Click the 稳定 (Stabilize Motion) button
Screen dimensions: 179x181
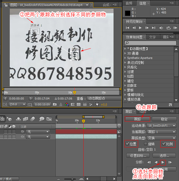pyautogui.click(x=164, y=119)
